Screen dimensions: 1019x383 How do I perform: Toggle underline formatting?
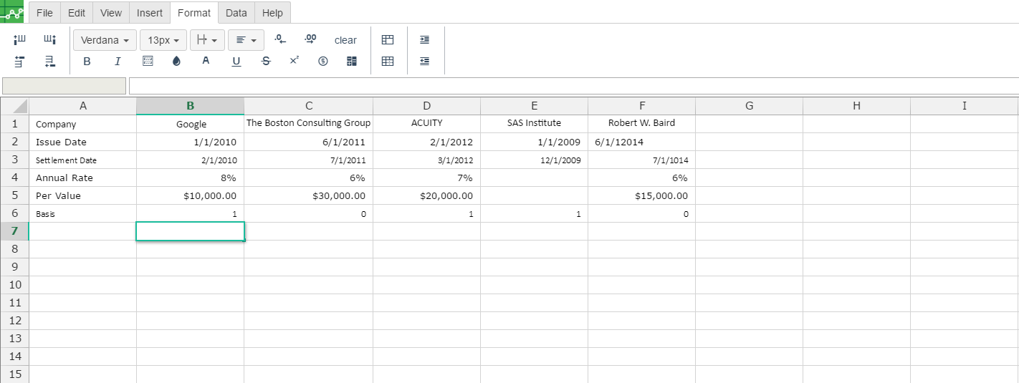(236, 62)
